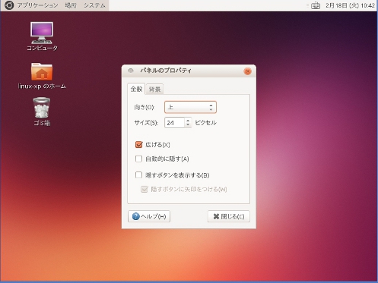Click the ヘルプ(H) button

149,216
